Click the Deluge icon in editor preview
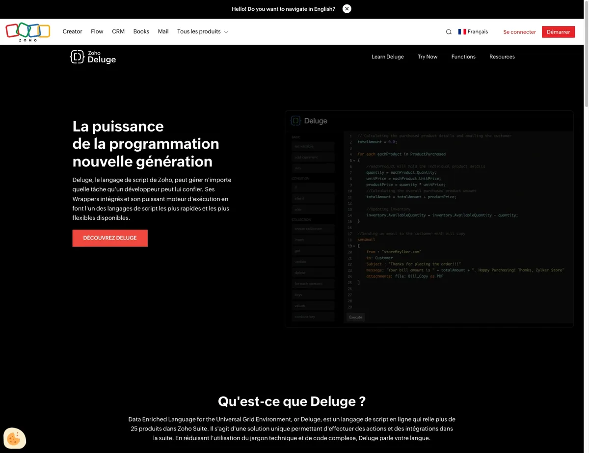This screenshot has height=453, width=589. click(295, 121)
